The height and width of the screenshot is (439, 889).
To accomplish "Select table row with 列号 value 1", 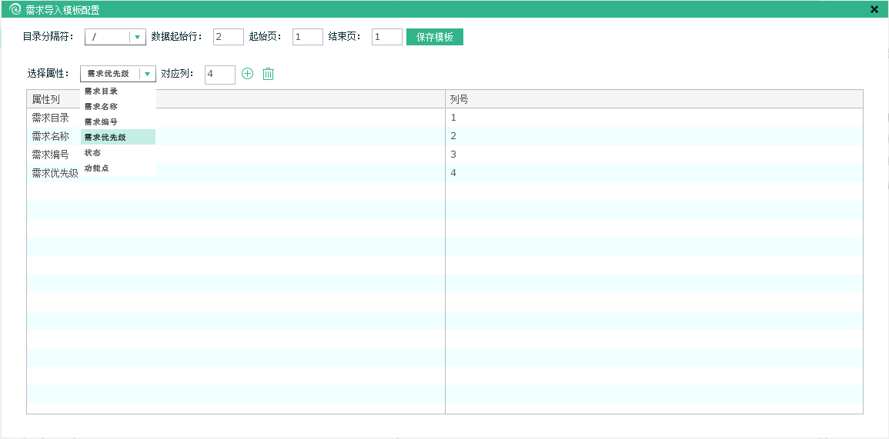I will point(653,118).
